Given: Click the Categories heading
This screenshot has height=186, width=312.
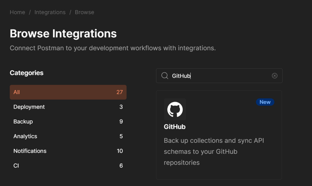Looking at the screenshot, I should pyautogui.click(x=27, y=73).
